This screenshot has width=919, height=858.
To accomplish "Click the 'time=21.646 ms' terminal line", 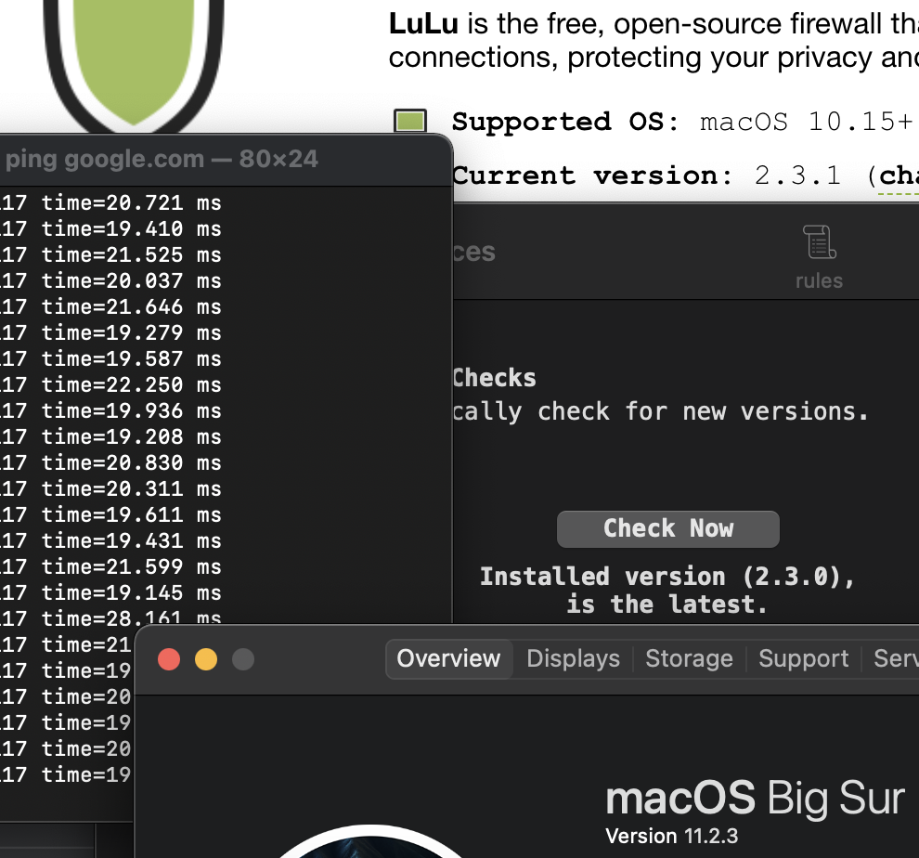I will pos(131,306).
